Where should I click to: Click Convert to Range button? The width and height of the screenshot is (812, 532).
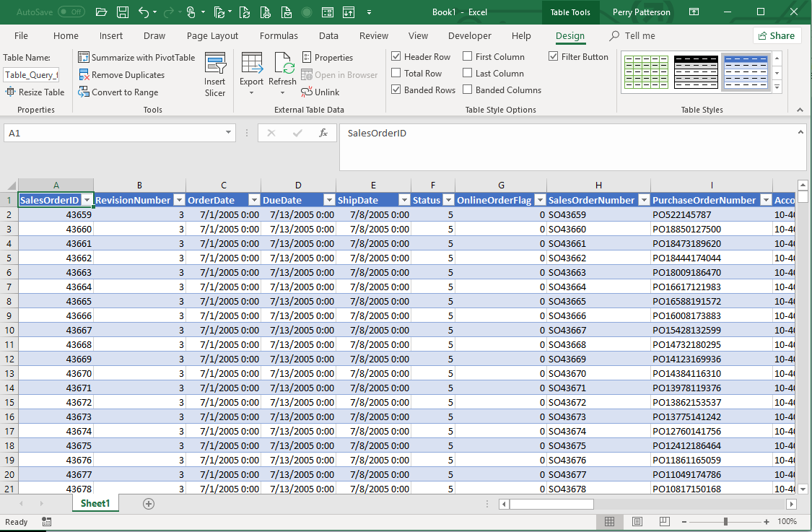click(x=124, y=92)
